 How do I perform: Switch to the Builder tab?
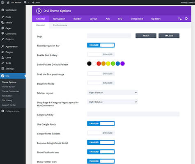(x=77, y=18)
